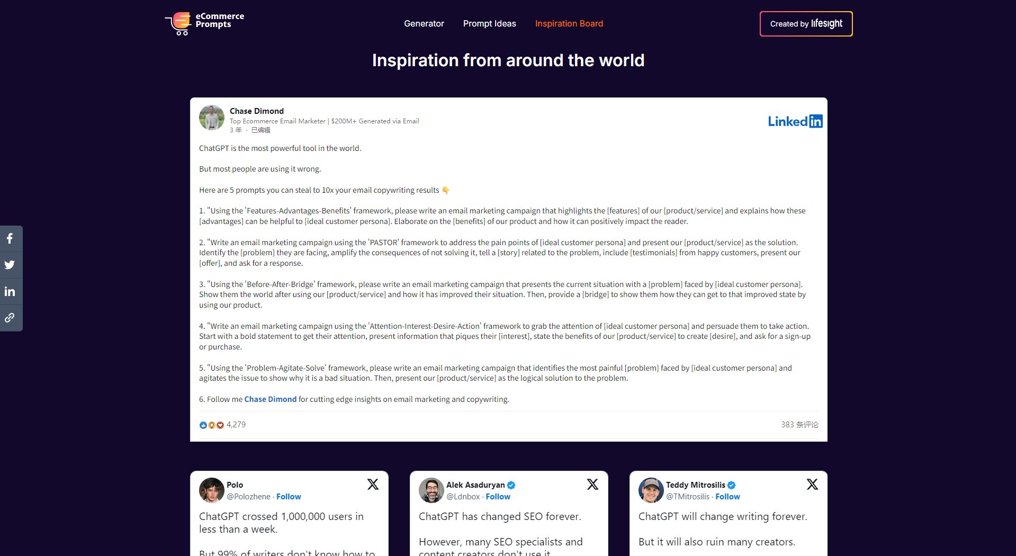Select the Inspiration Board nav item
Image resolution: width=1016 pixels, height=556 pixels.
(569, 24)
